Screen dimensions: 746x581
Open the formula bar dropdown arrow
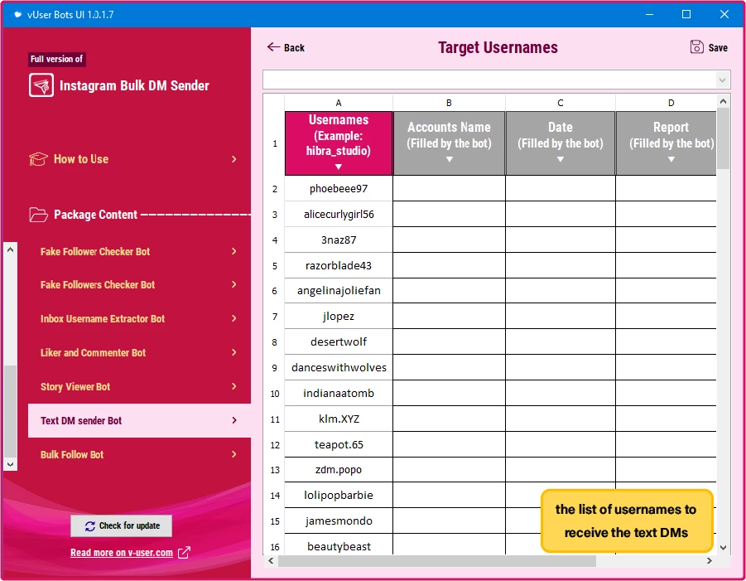[x=722, y=80]
